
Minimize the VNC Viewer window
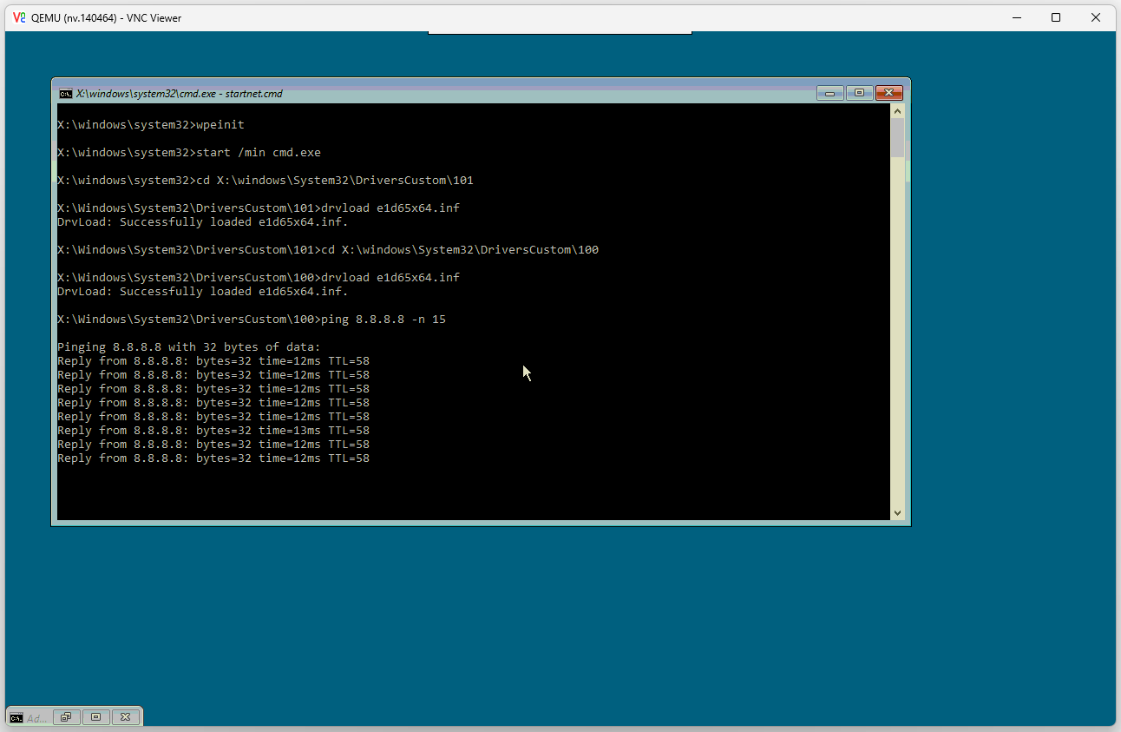1017,17
